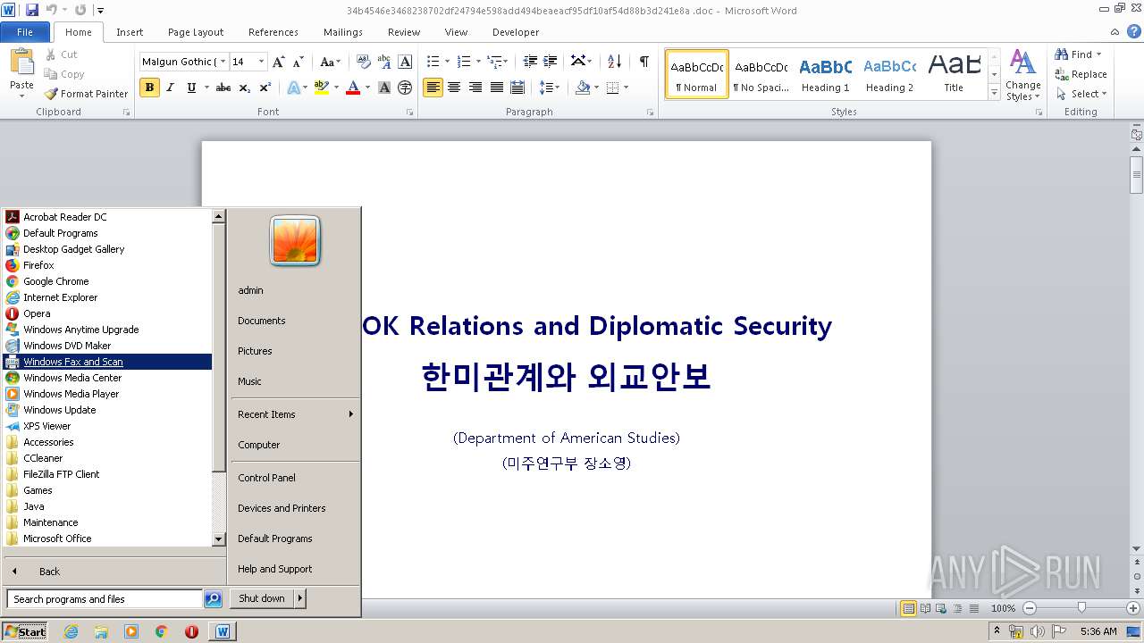The width and height of the screenshot is (1144, 643).
Task: Increase Indent icon
Action: pos(551,62)
